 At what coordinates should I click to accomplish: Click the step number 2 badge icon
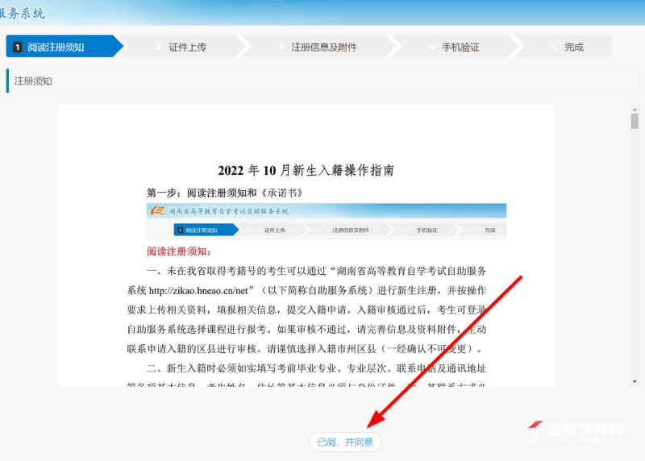click(159, 47)
